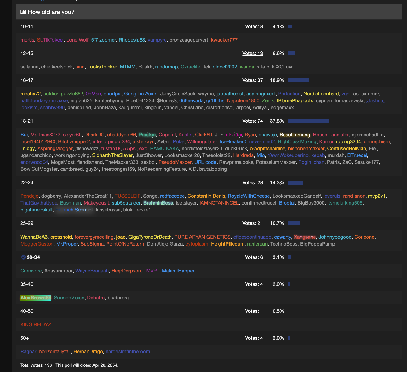Open Ragnar's profile under 50+
Image resolution: width=407 pixels, height=372 pixels.
pyautogui.click(x=28, y=351)
